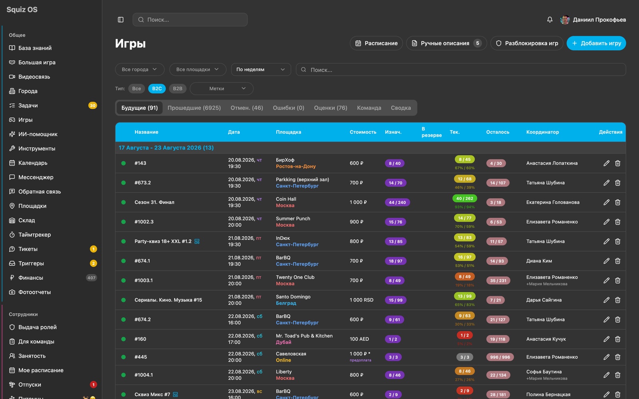
Task: Click Санкт-Петербург link under Parkking
Action: tap(297, 186)
